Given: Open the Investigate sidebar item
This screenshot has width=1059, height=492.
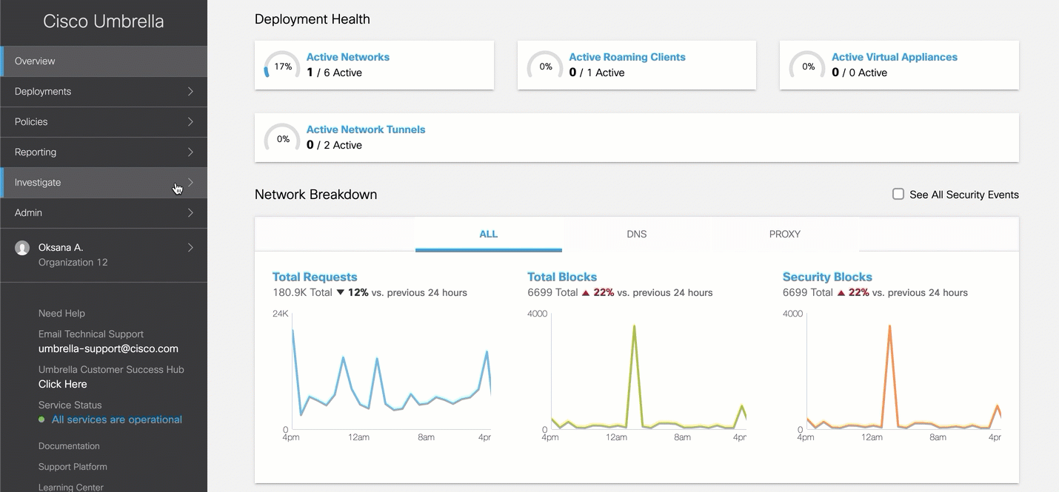Looking at the screenshot, I should [104, 183].
